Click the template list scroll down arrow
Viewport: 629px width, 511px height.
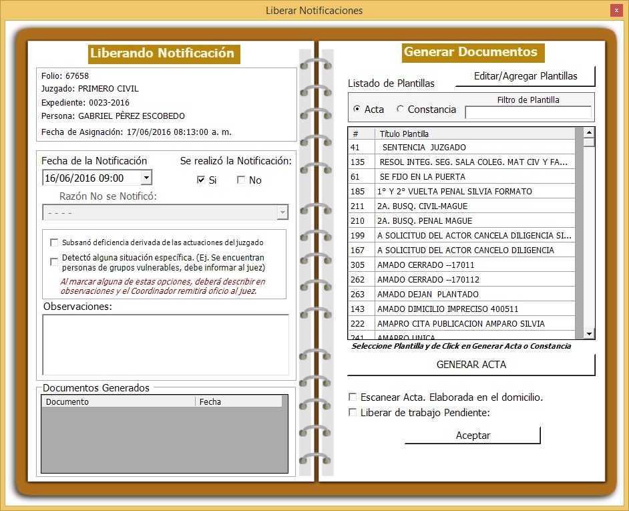pos(589,333)
